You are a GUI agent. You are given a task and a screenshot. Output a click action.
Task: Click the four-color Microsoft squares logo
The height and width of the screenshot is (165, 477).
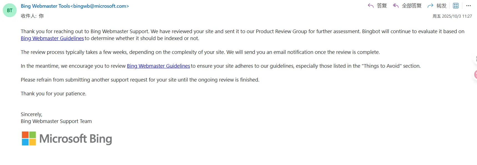[29, 138]
